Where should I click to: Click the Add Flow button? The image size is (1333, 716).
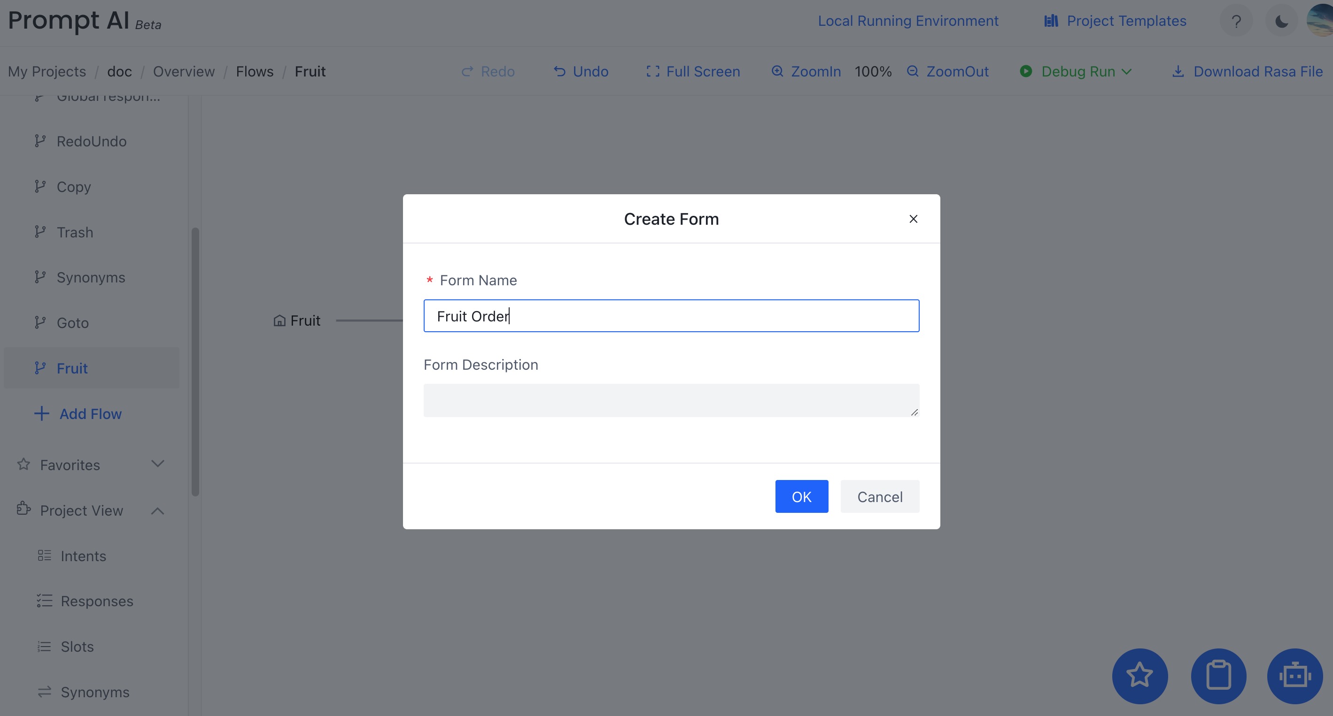[77, 413]
